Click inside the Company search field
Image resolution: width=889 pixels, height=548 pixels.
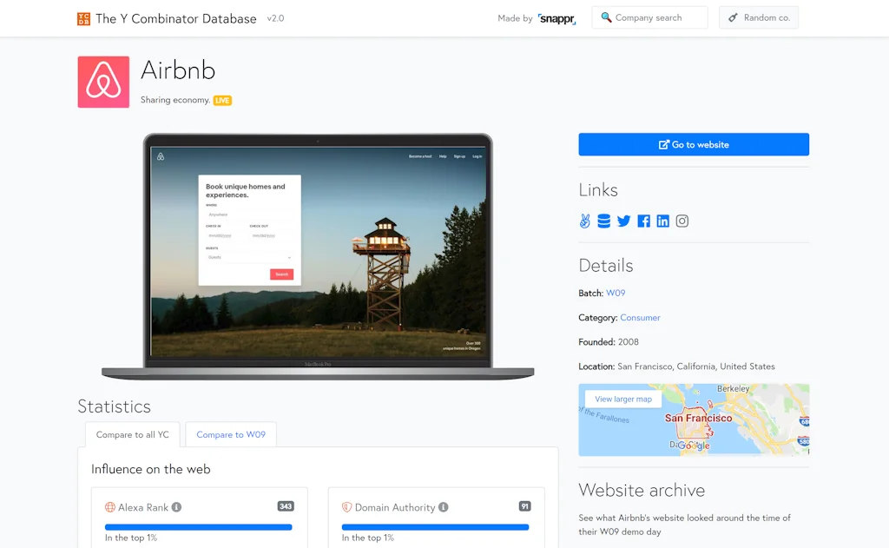tap(655, 17)
